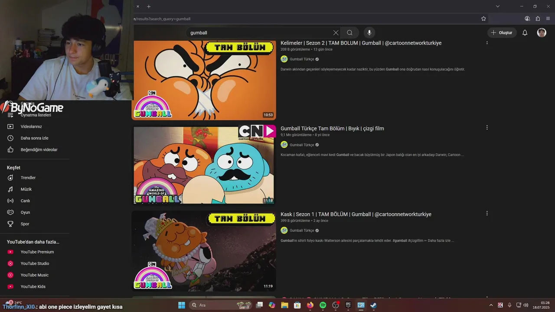Open Daha sonra izle in sidebar

35,138
